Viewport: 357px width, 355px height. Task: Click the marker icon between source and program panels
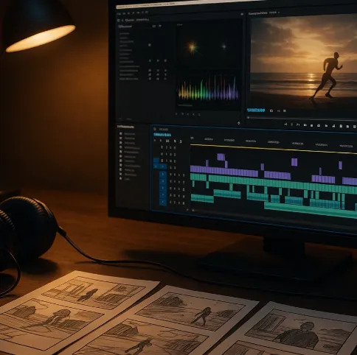[238, 123]
